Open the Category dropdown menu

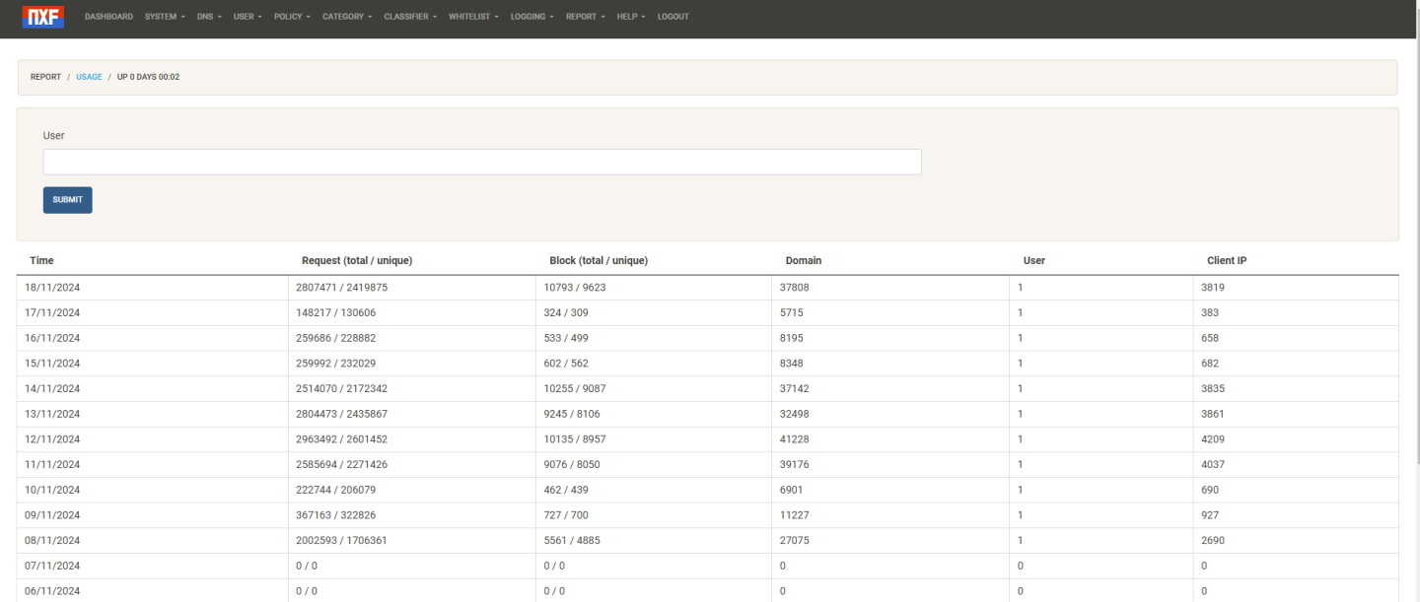point(346,17)
